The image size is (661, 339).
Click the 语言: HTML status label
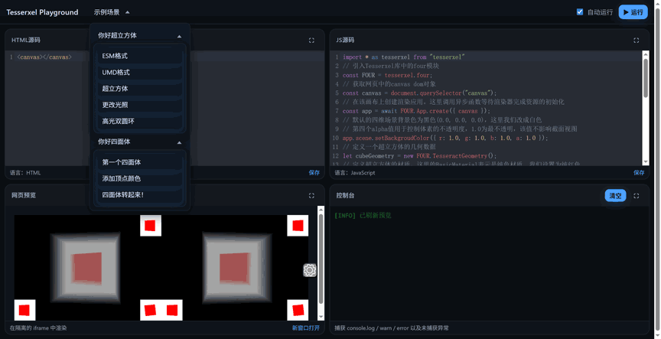[25, 172]
